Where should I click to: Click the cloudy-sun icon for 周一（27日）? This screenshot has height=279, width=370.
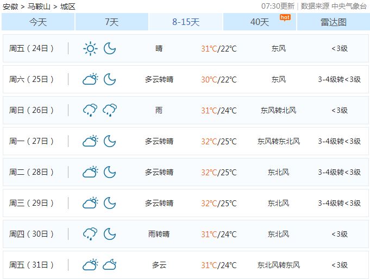coord(90,141)
